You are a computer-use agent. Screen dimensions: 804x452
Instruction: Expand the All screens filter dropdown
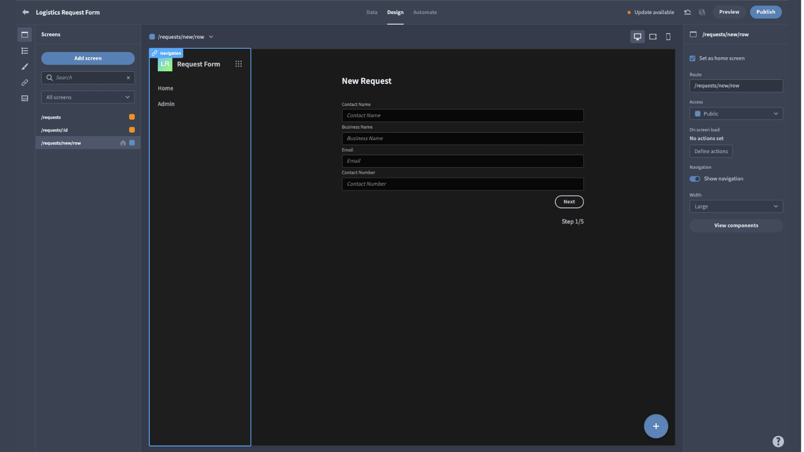(88, 97)
